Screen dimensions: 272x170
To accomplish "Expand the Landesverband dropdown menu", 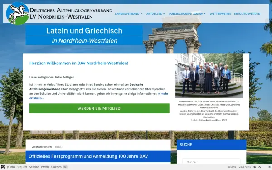I will [x=128, y=14].
